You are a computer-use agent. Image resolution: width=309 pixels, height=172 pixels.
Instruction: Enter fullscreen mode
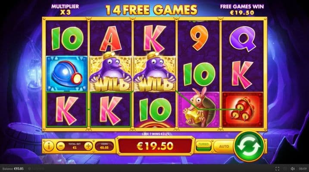click(x=277, y=169)
